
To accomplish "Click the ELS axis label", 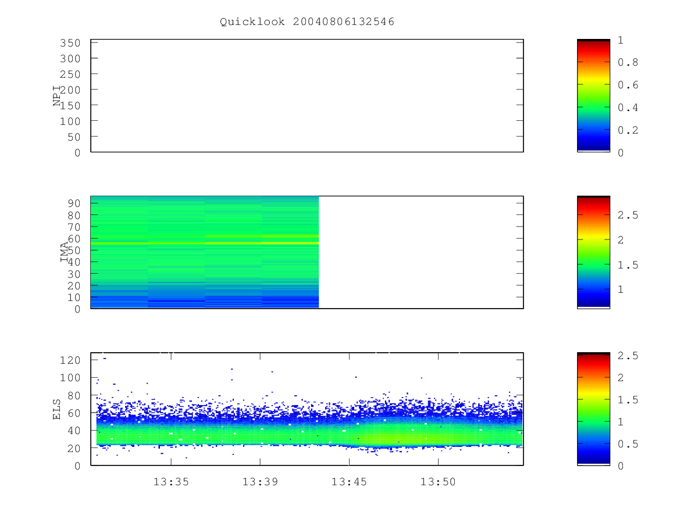I will [57, 409].
